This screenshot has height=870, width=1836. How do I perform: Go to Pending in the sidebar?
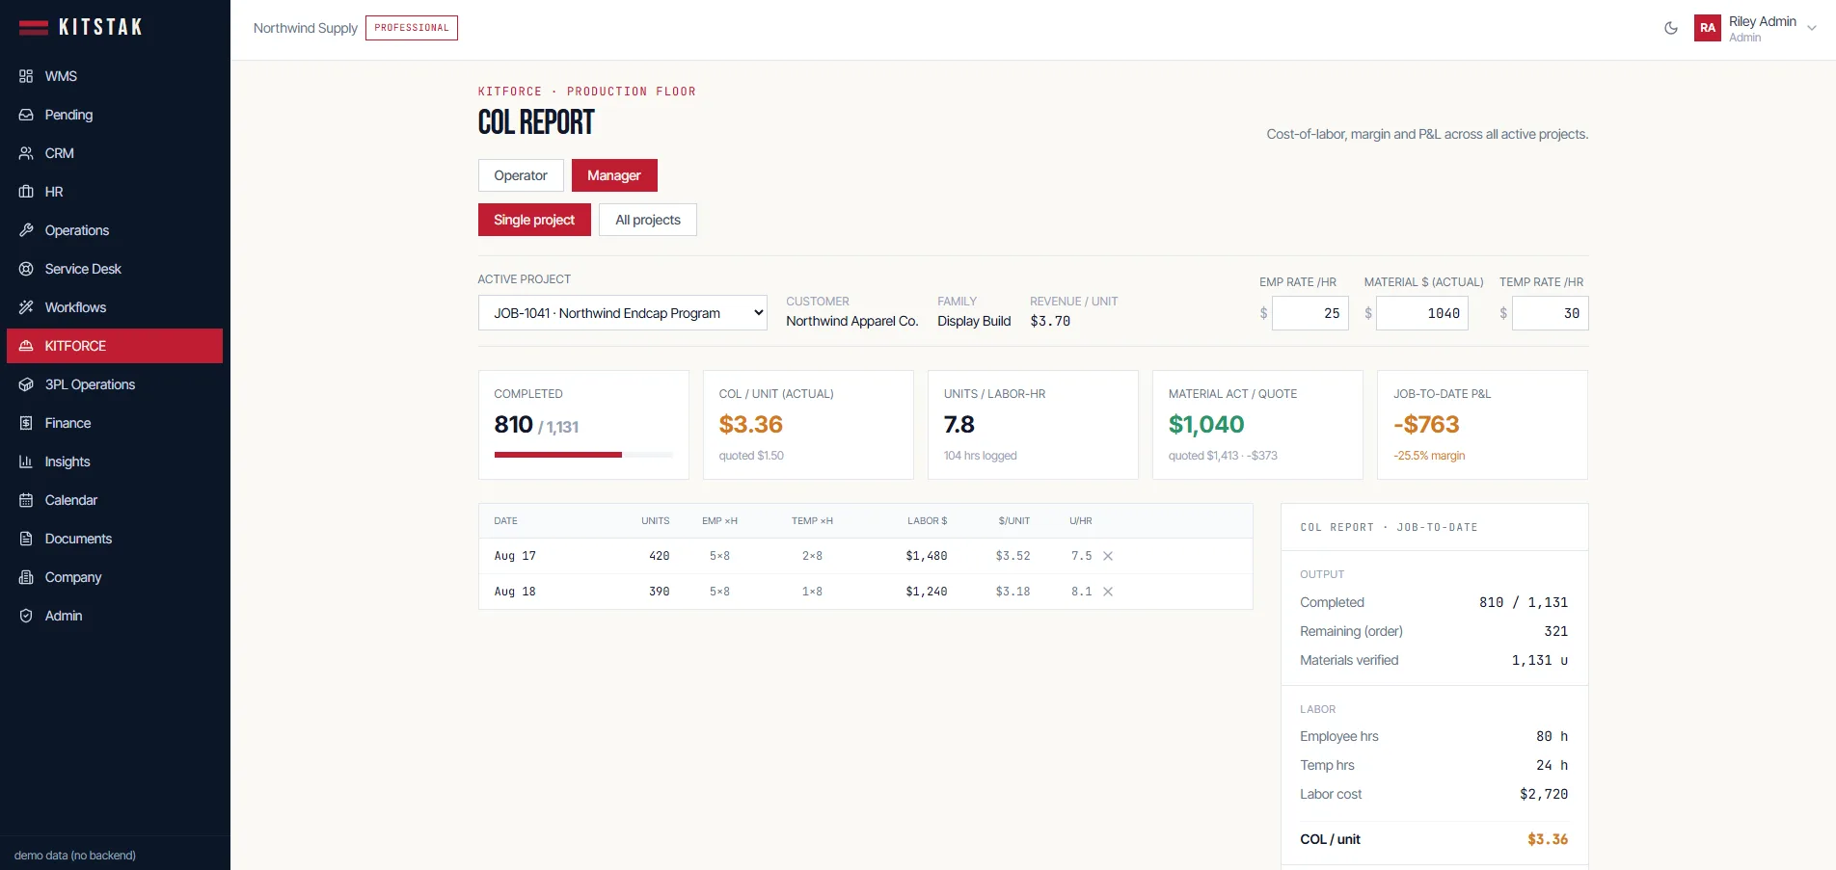click(115, 115)
